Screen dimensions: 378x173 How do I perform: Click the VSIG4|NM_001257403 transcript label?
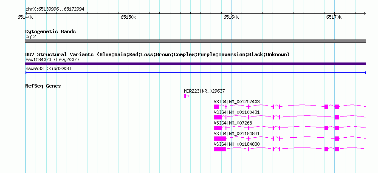[x=237, y=102]
